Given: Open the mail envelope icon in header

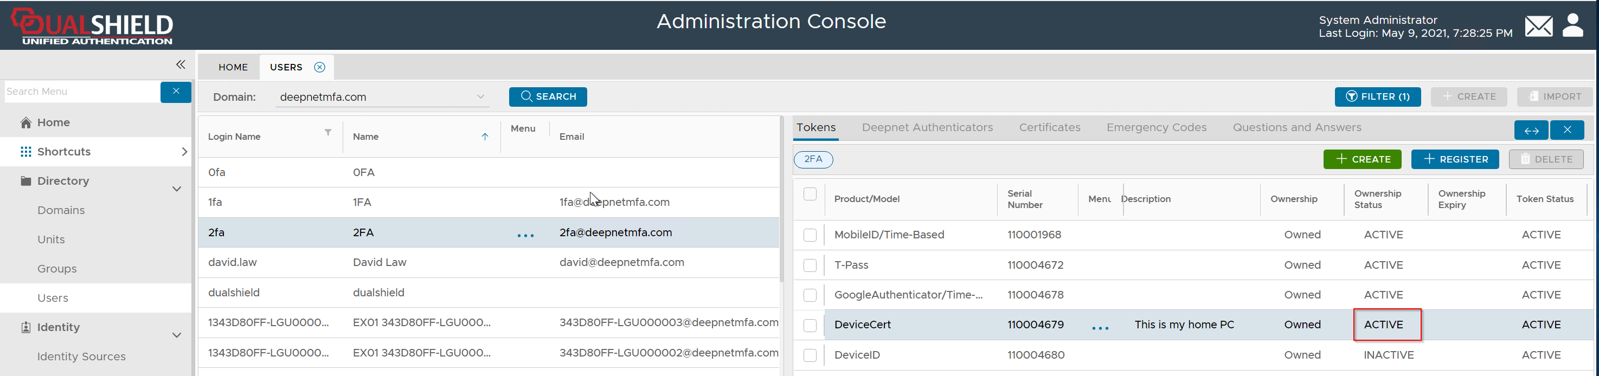Looking at the screenshot, I should point(1538,27).
